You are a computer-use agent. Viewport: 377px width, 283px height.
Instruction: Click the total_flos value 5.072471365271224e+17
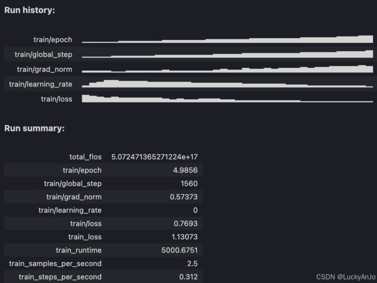coord(154,157)
